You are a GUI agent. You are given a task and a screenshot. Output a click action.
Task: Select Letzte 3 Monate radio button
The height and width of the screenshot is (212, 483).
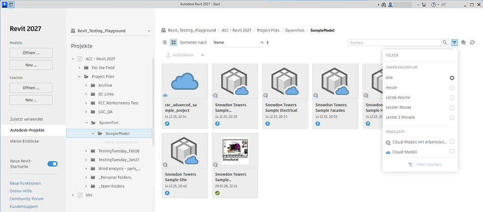click(452, 117)
